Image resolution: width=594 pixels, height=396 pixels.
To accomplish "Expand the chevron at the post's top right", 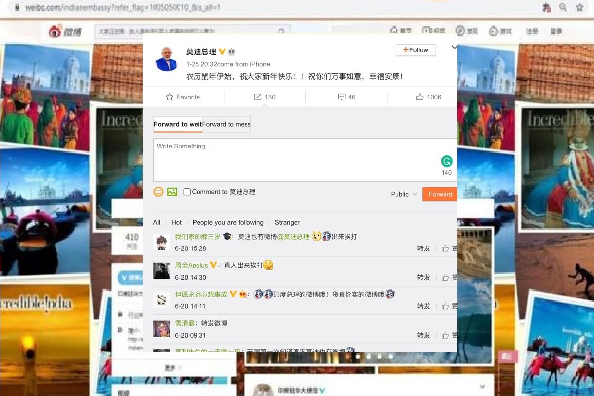I will [454, 47].
